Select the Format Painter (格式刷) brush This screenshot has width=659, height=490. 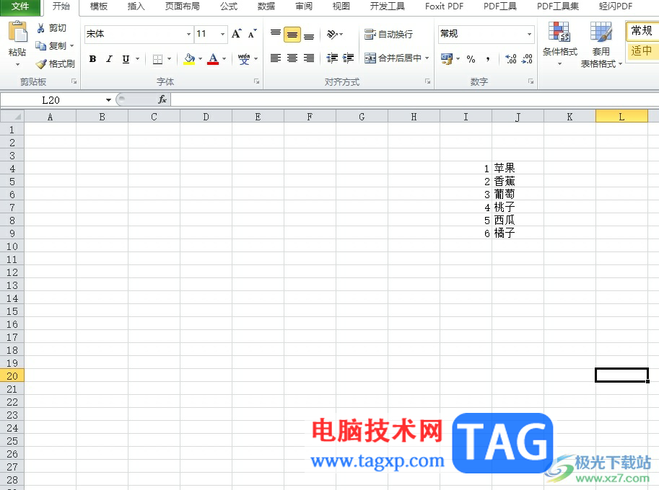41,63
